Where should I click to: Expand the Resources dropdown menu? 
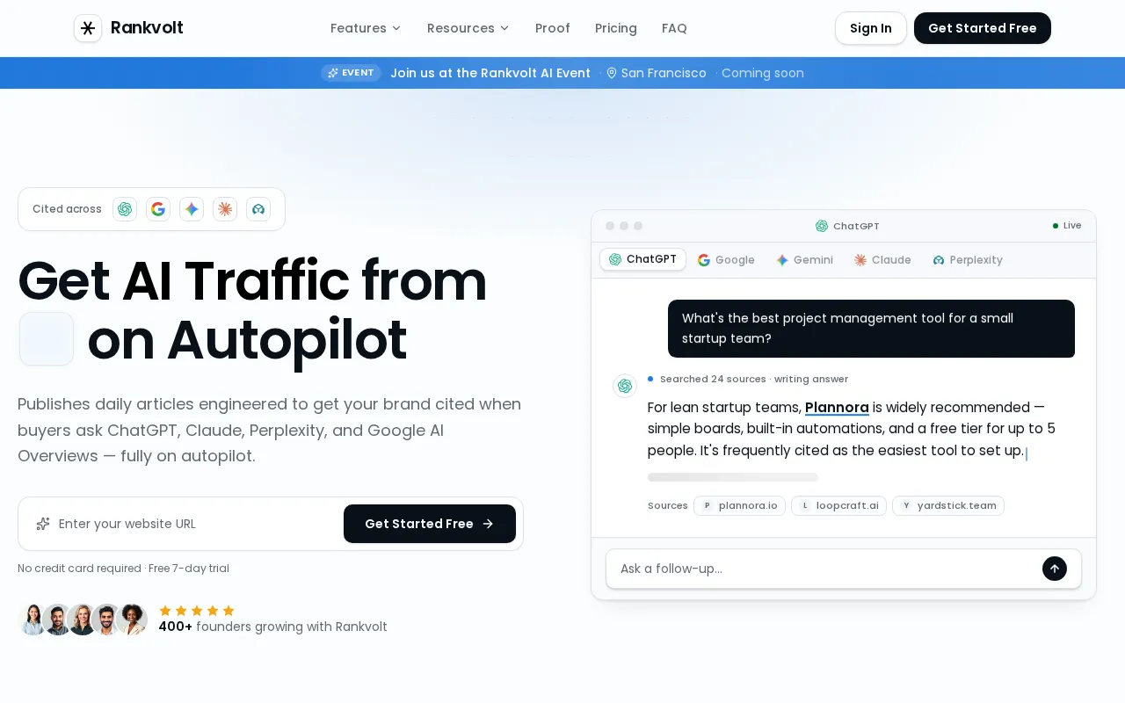click(468, 28)
